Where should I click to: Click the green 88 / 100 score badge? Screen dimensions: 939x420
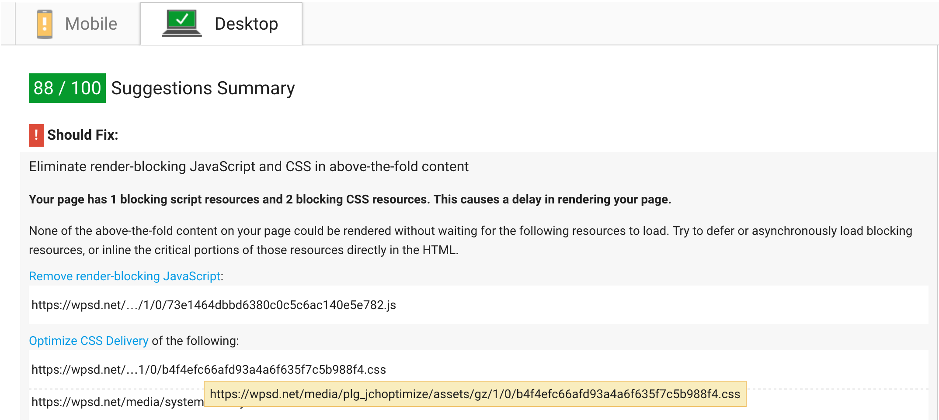67,88
